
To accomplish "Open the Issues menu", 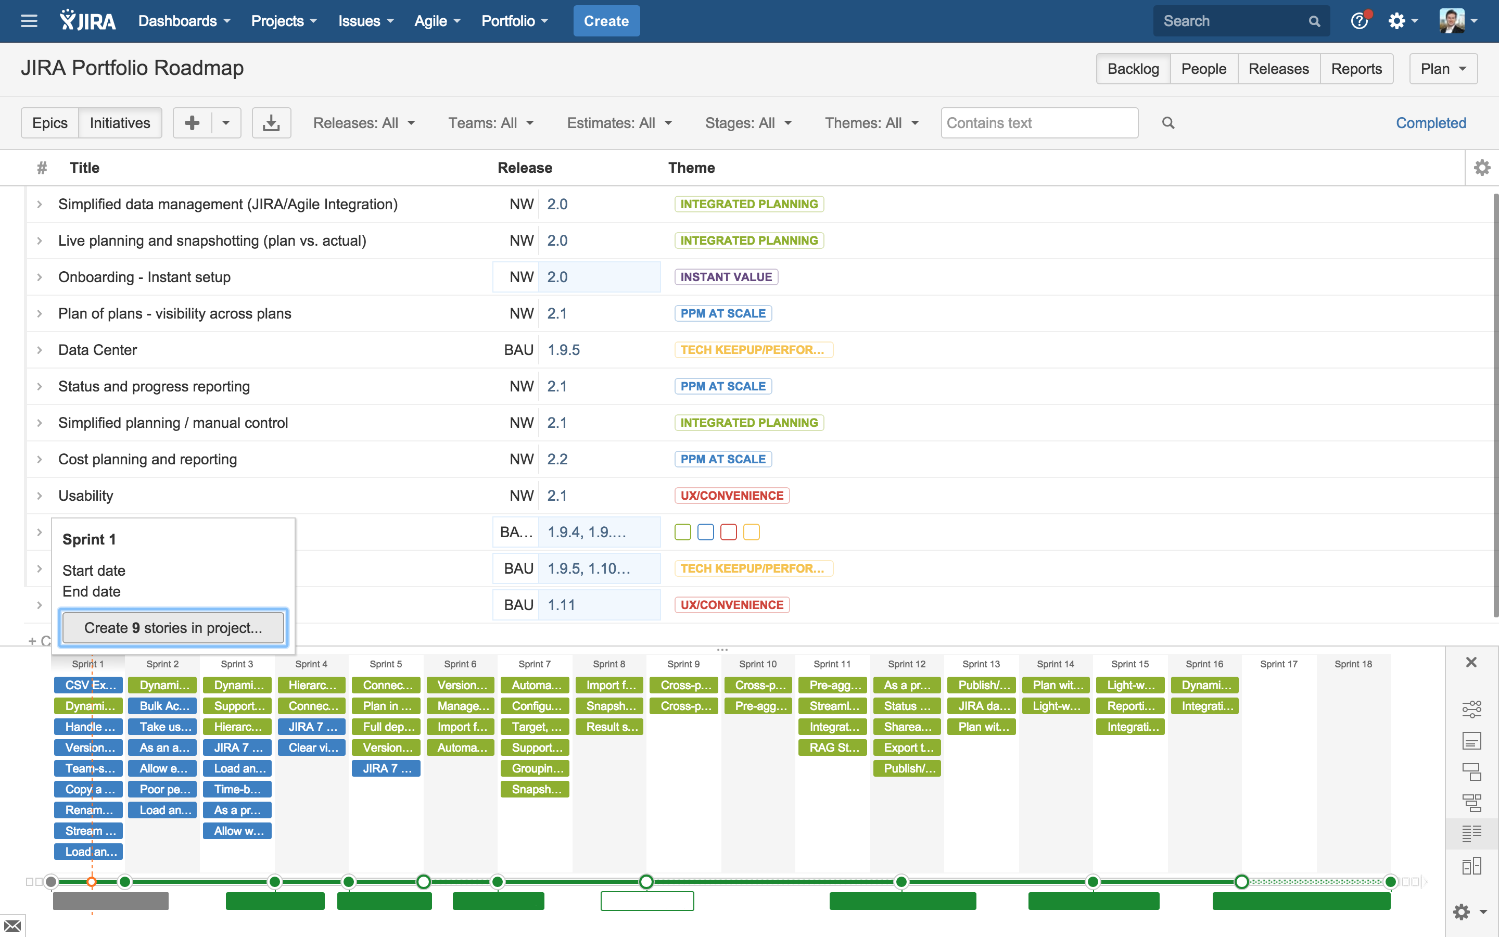I will click(365, 21).
